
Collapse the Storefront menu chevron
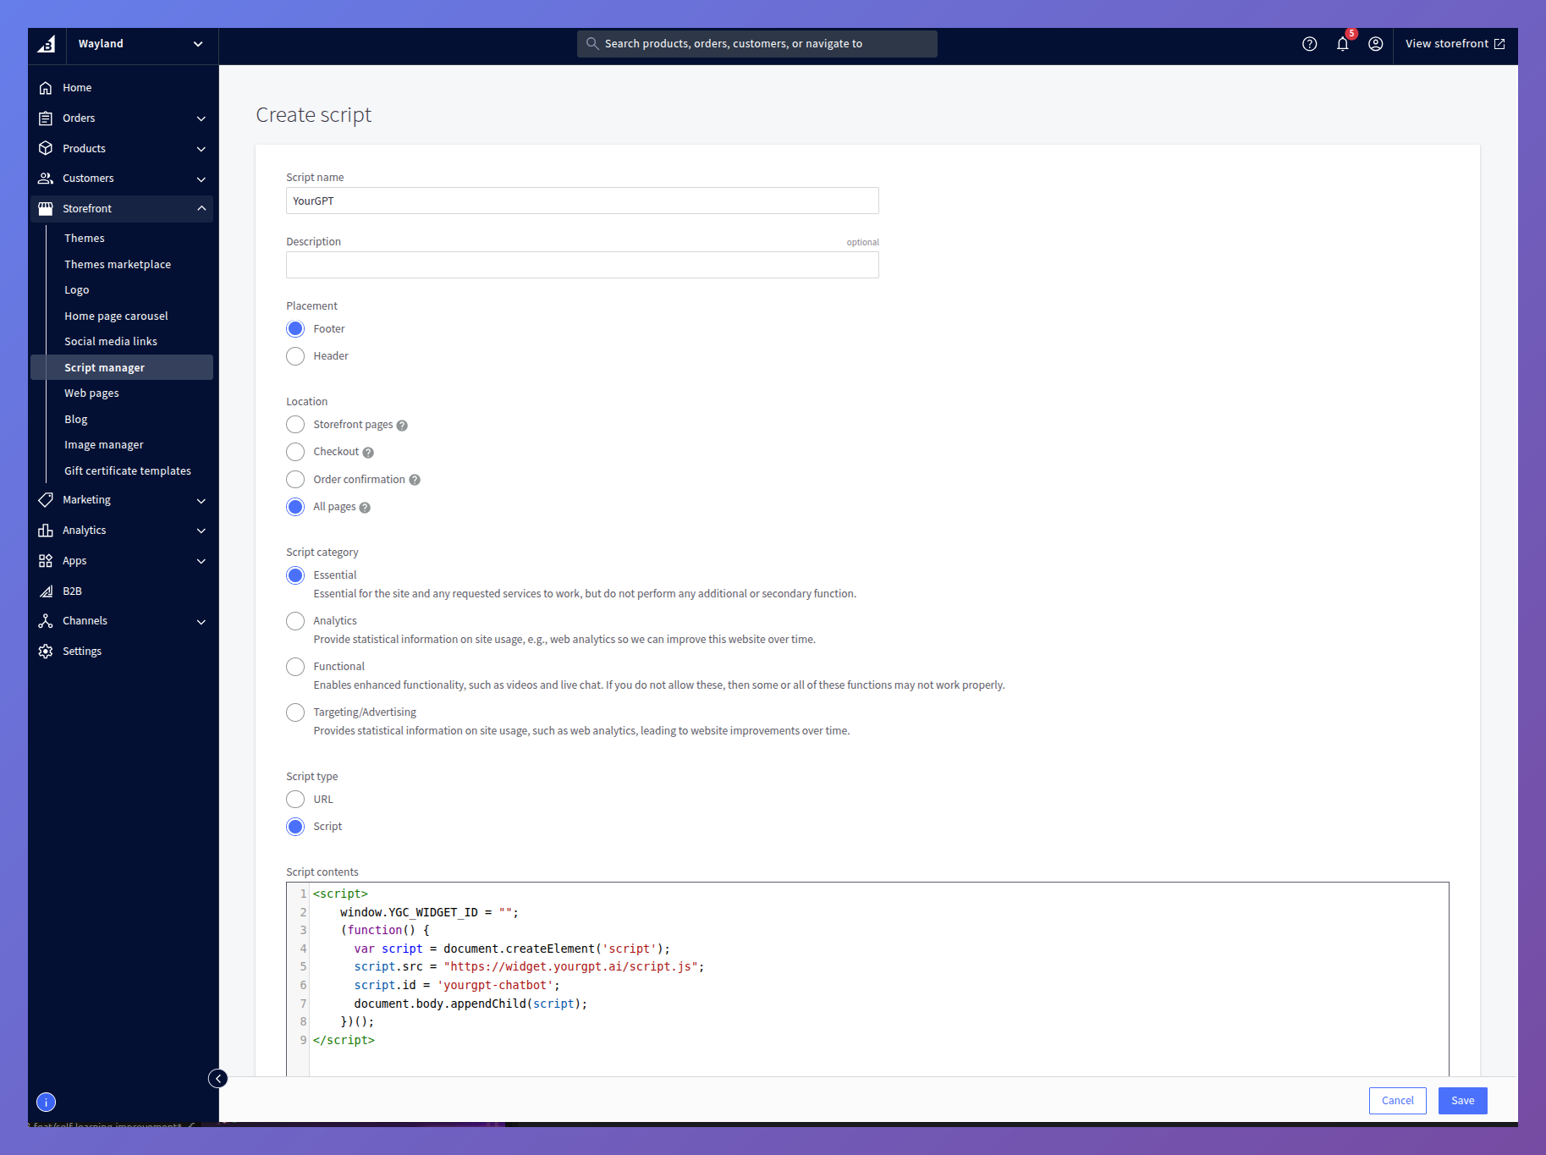point(201,208)
